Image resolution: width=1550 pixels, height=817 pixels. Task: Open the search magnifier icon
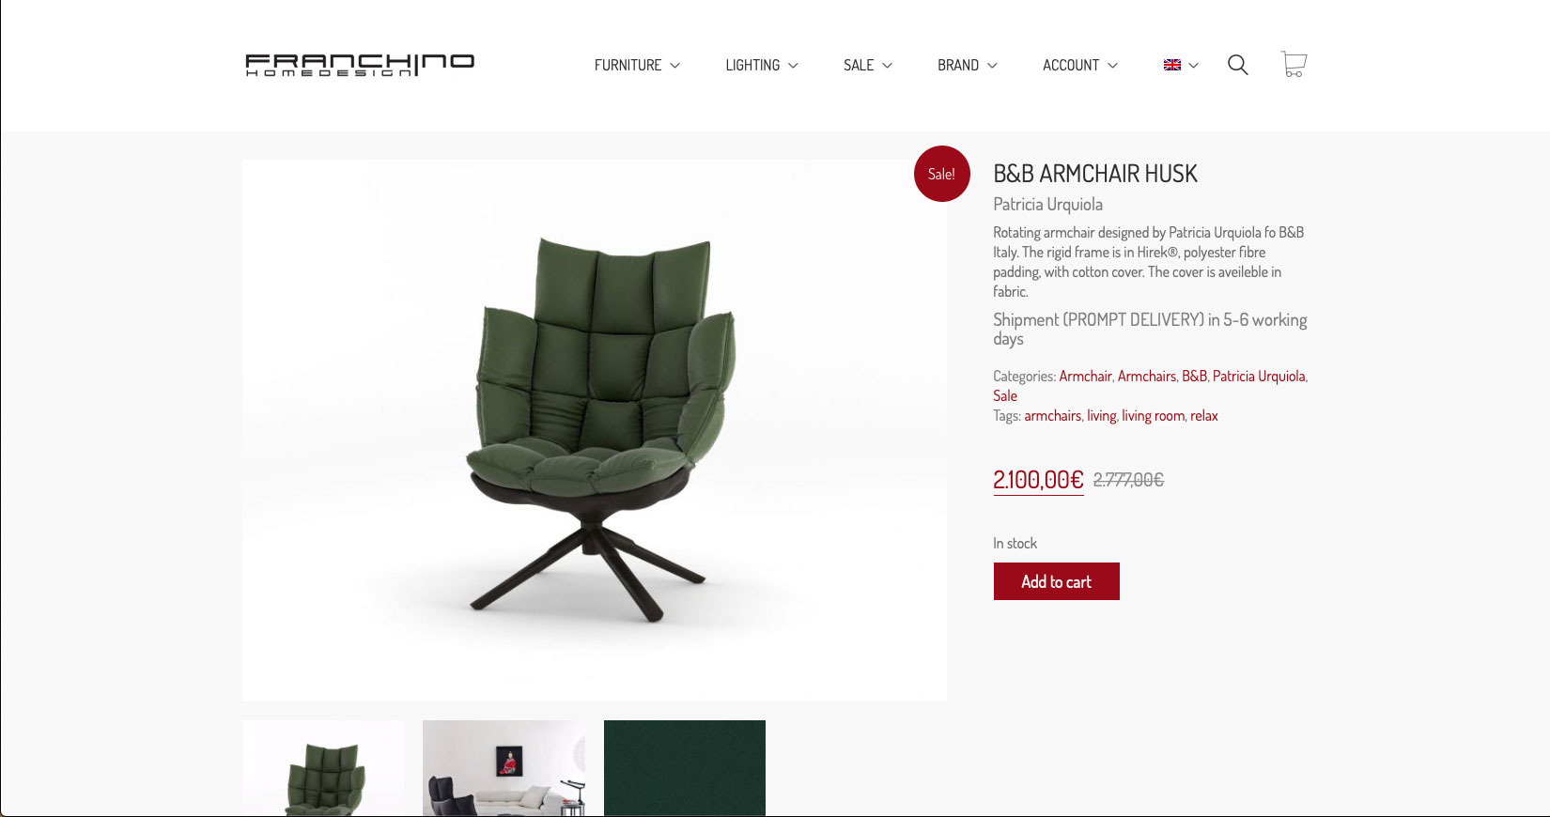1238,65
